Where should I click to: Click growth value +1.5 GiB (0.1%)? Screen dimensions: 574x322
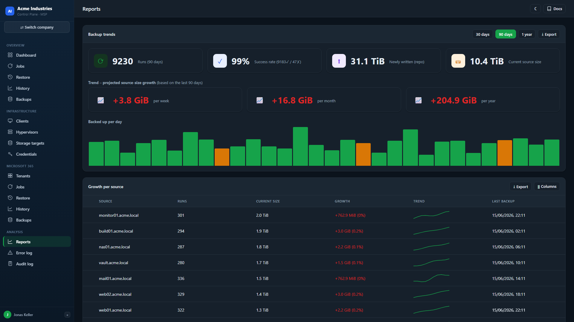(x=349, y=263)
